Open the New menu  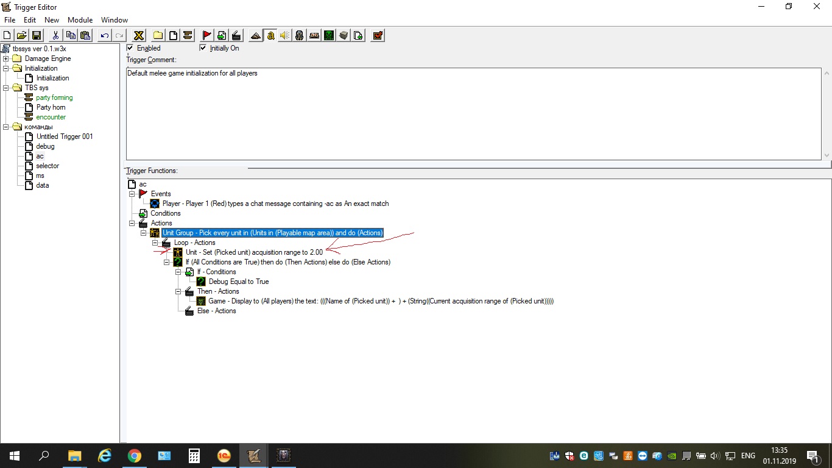tap(52, 20)
